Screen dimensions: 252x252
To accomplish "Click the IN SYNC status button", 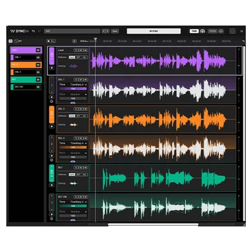I will [x=154, y=31].
